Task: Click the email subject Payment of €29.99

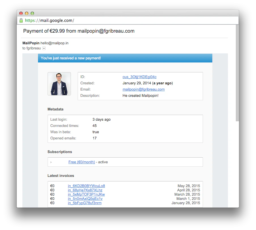Action: (x=79, y=31)
